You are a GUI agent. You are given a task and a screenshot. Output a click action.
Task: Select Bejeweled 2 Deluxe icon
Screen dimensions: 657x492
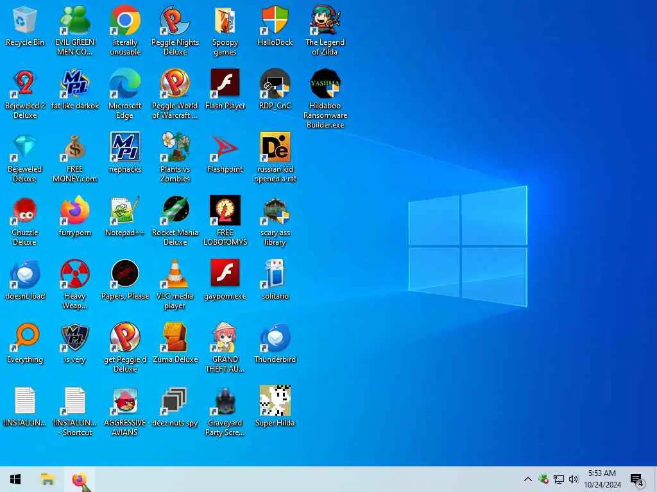point(25,94)
